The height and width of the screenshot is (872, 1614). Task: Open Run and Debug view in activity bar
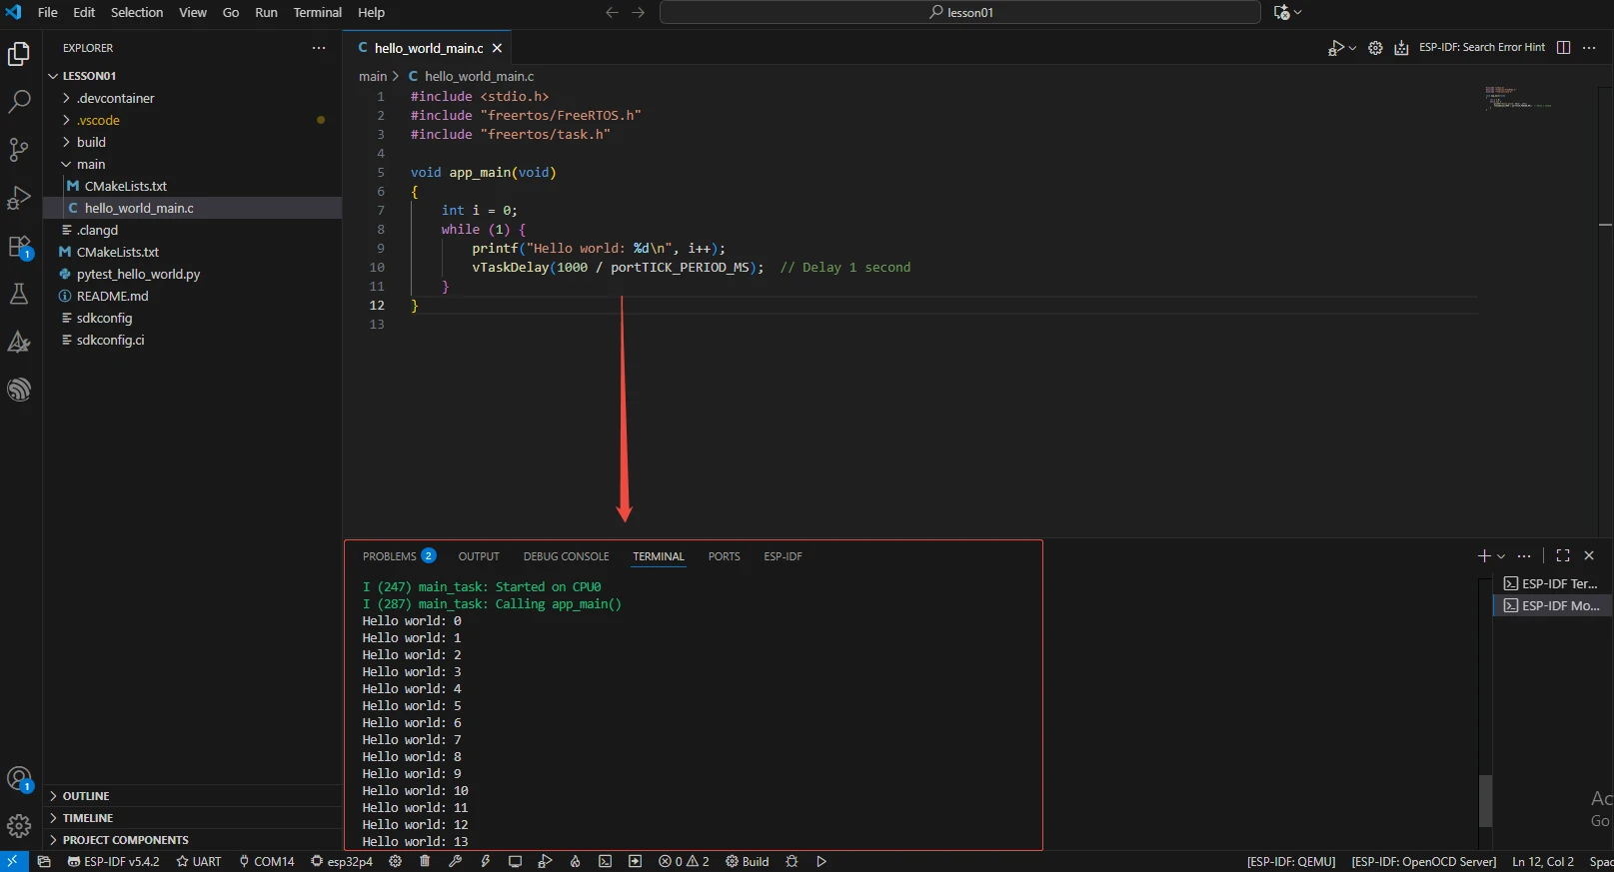(x=19, y=198)
